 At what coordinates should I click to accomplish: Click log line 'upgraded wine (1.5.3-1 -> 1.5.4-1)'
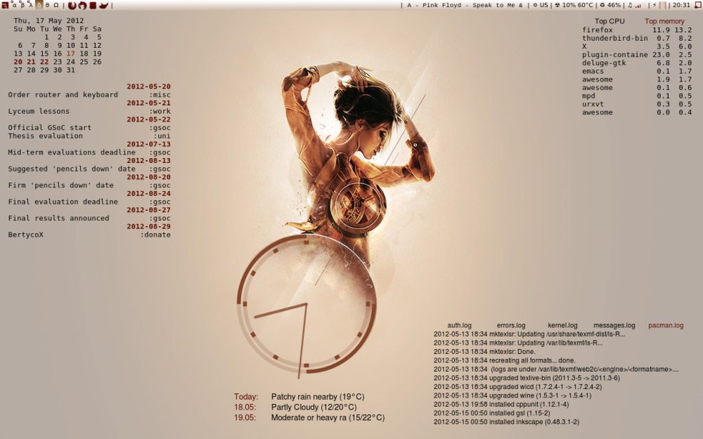pos(512,395)
